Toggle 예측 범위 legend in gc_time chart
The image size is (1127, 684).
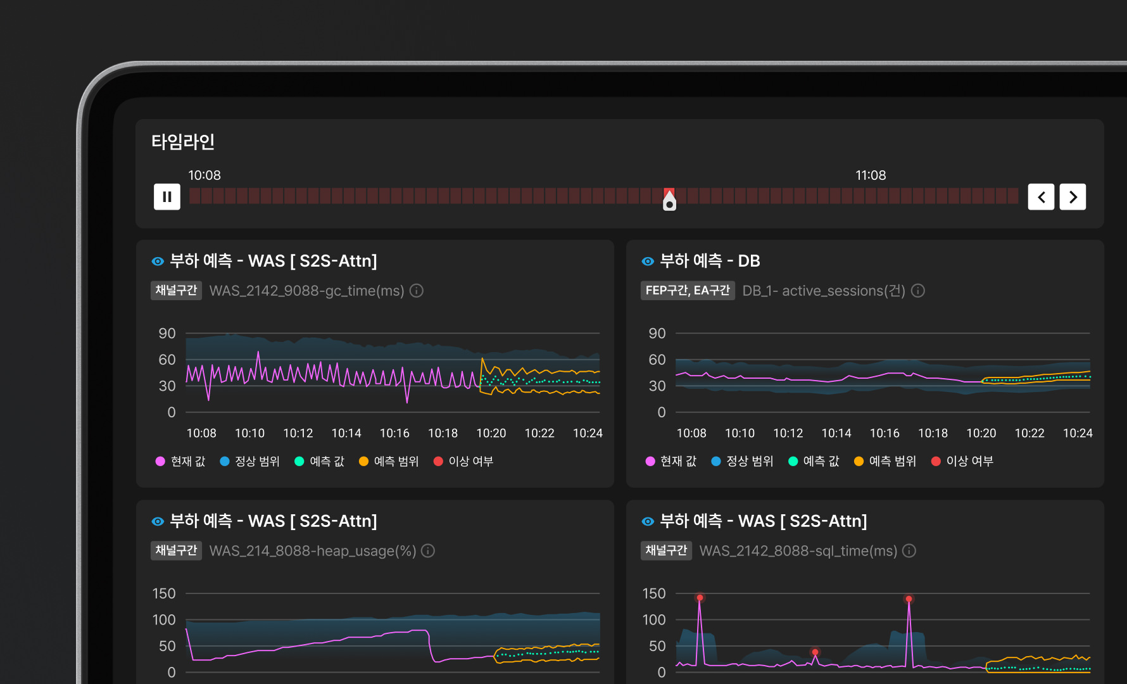(x=389, y=462)
